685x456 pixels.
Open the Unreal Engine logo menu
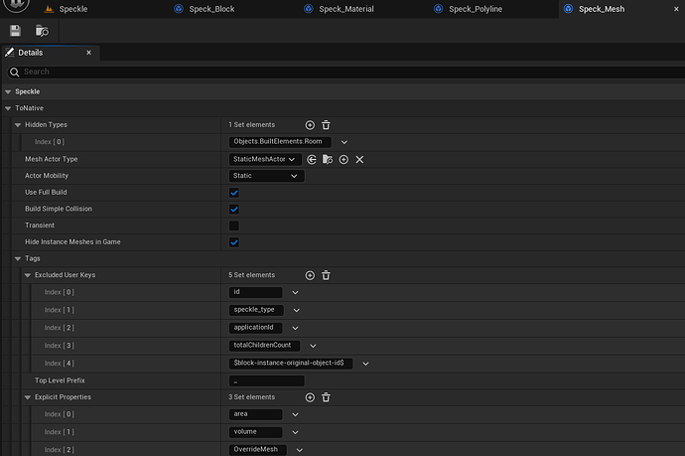pos(17,4)
